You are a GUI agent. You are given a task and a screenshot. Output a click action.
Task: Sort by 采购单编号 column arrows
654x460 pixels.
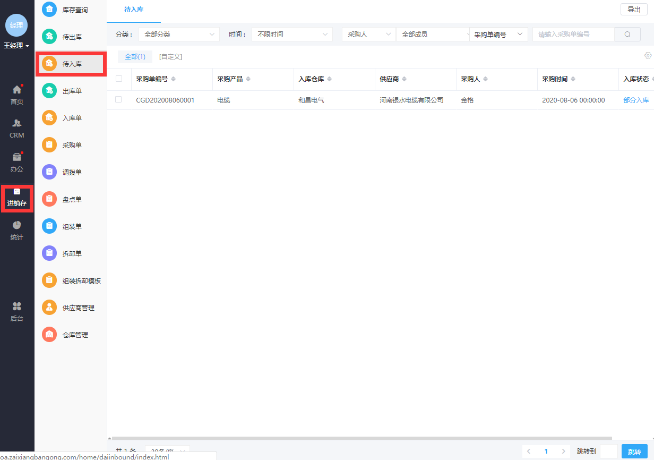(x=173, y=79)
